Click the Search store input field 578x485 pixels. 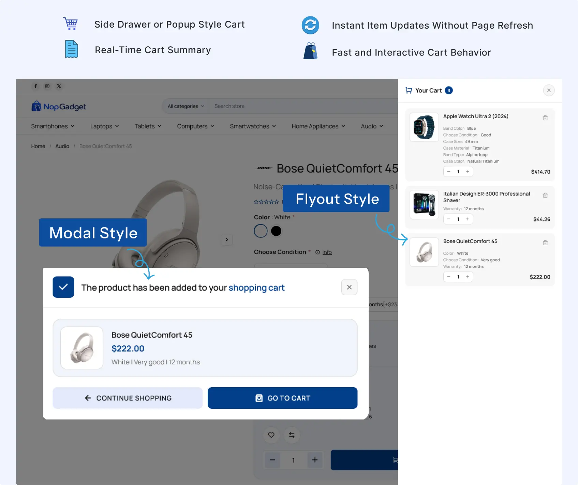[303, 106]
